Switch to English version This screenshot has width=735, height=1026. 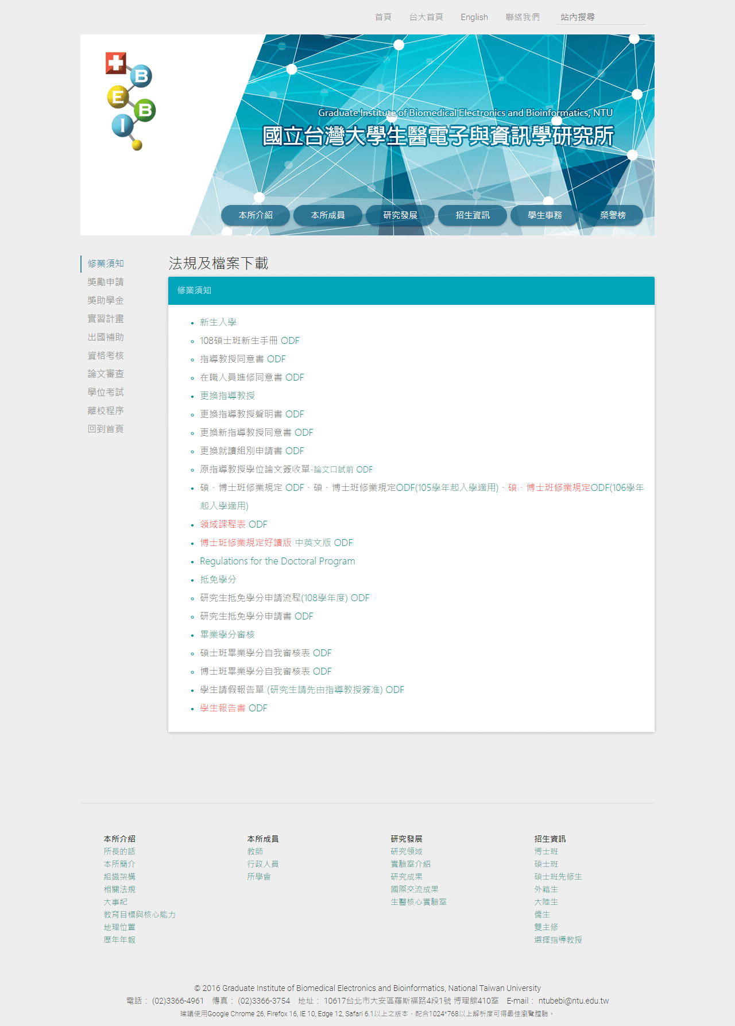474,17
